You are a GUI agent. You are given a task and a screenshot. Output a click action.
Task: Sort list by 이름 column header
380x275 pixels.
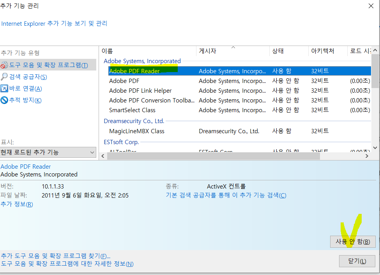click(148, 51)
